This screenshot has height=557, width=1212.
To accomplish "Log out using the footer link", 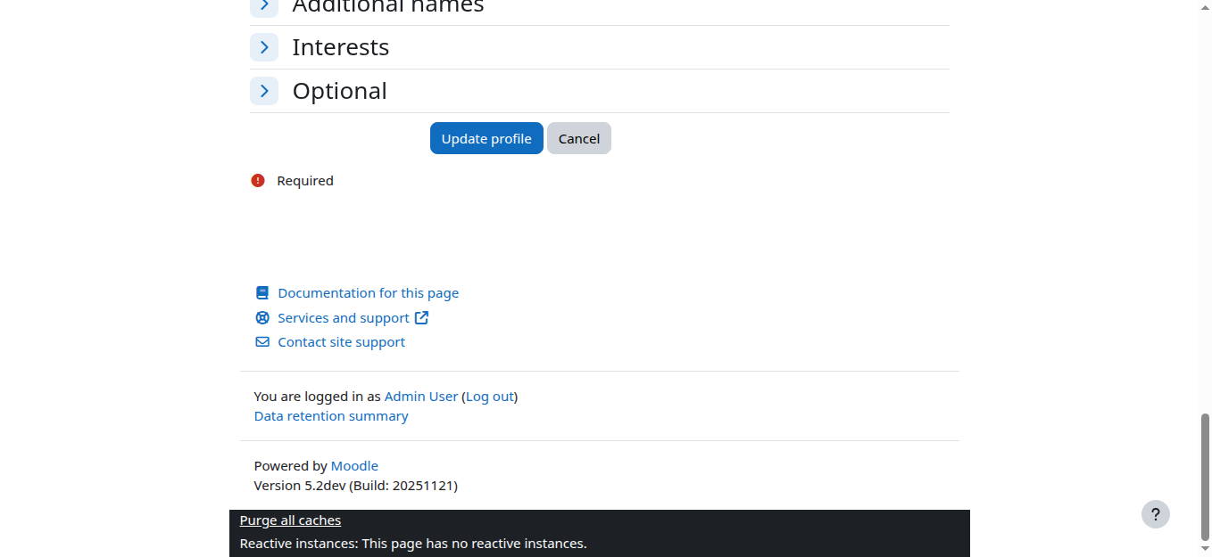I will point(490,397).
